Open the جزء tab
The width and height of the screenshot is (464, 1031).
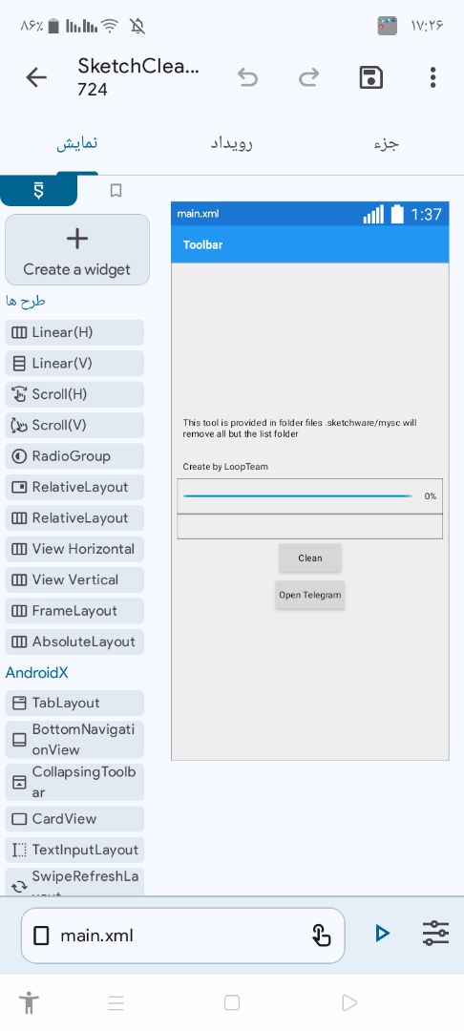click(x=386, y=143)
